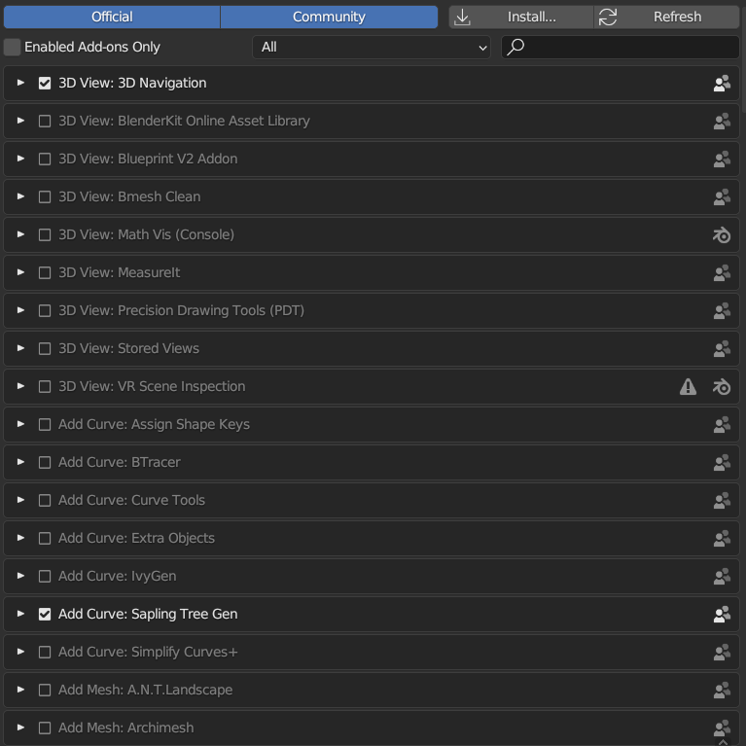Image resolution: width=746 pixels, height=746 pixels.
Task: Click community icon on Curve Tools row
Action: [x=722, y=501]
